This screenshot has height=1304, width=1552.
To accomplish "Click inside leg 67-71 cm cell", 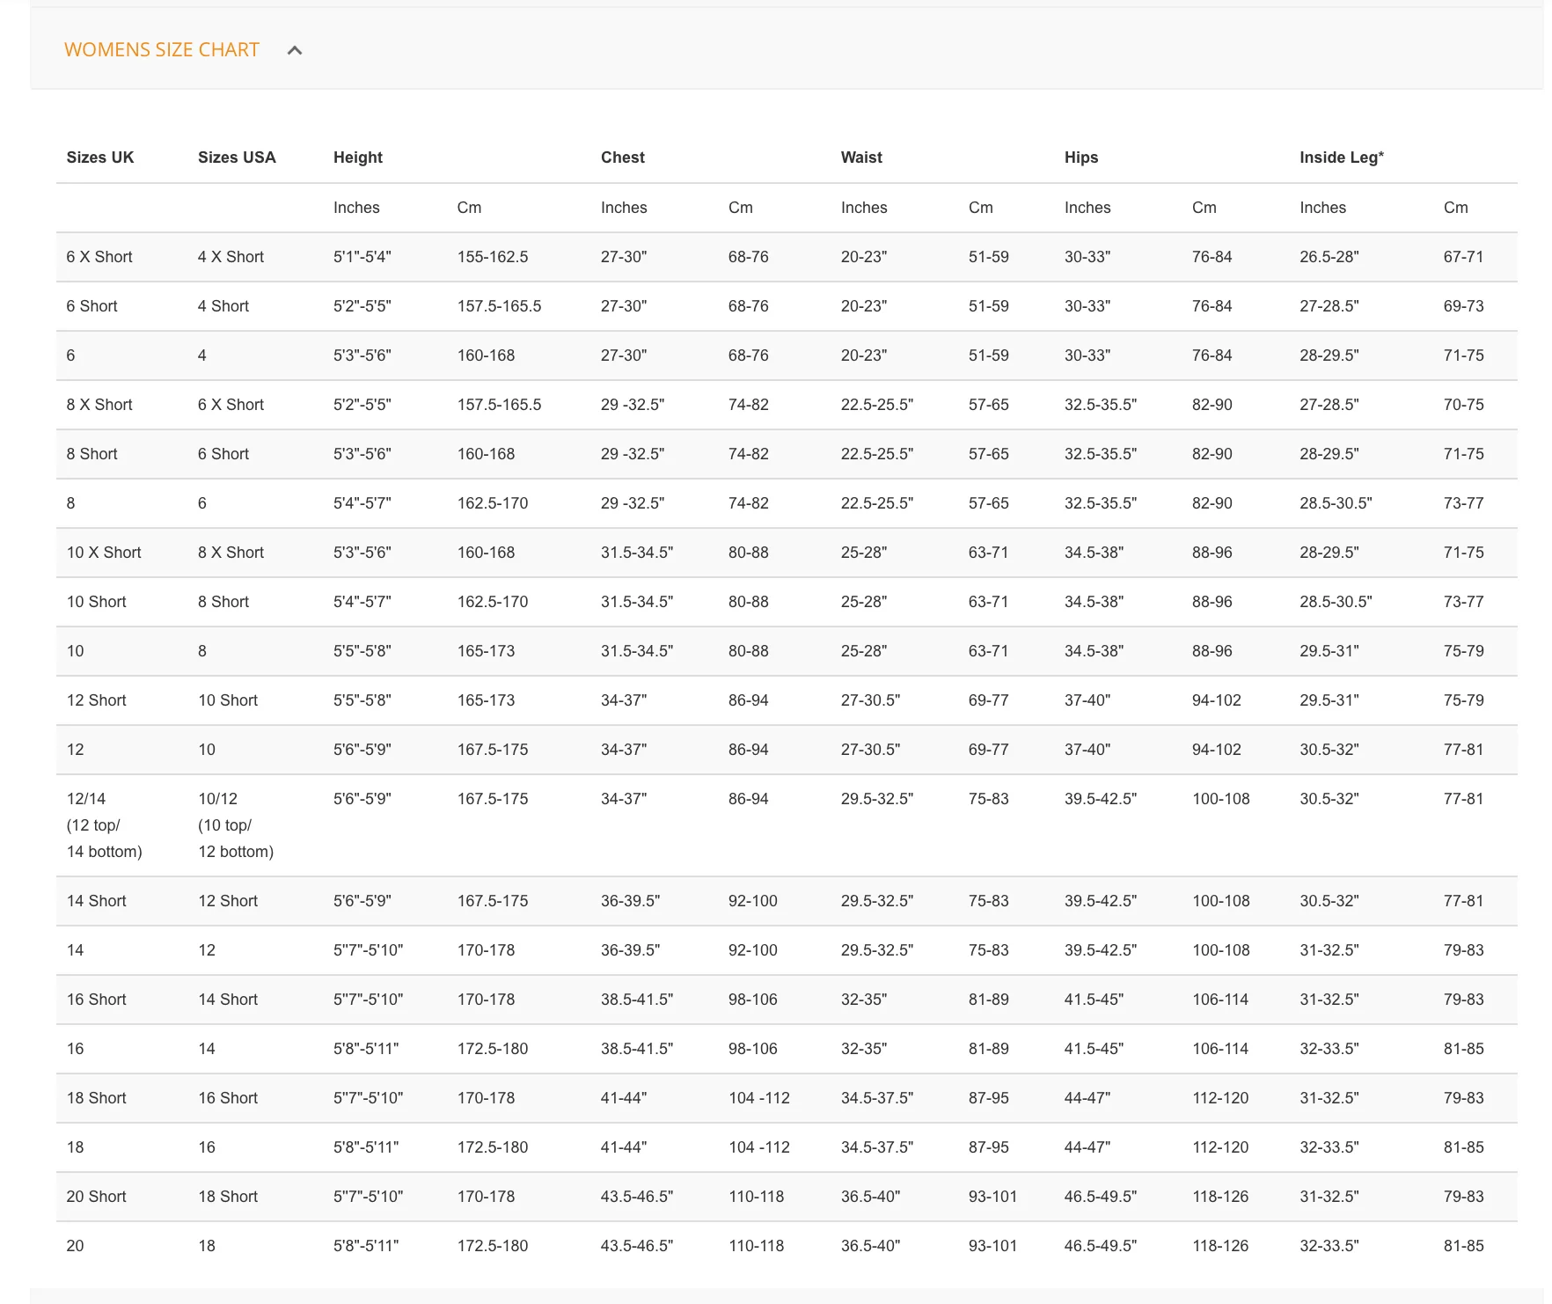I will (x=1463, y=257).
